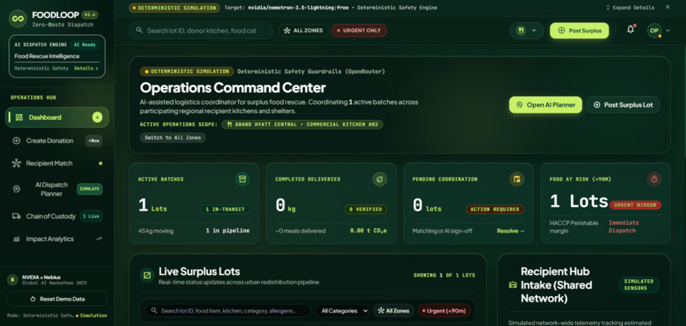Click the ACTION REQUIRED badge
Viewport: 686px width, 326px height.
494,209
